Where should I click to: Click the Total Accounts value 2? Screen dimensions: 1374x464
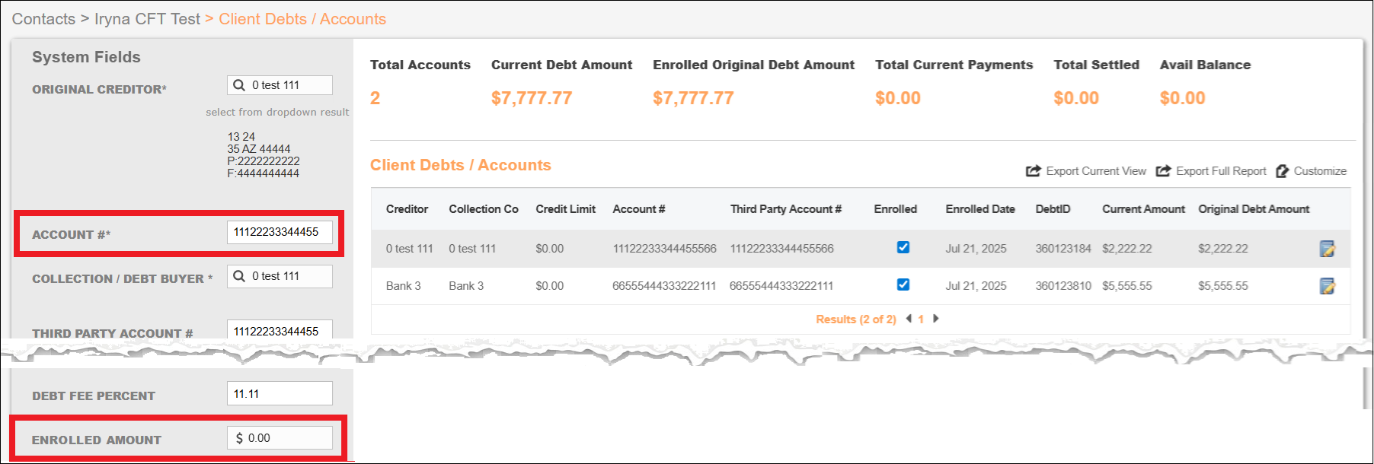[375, 98]
